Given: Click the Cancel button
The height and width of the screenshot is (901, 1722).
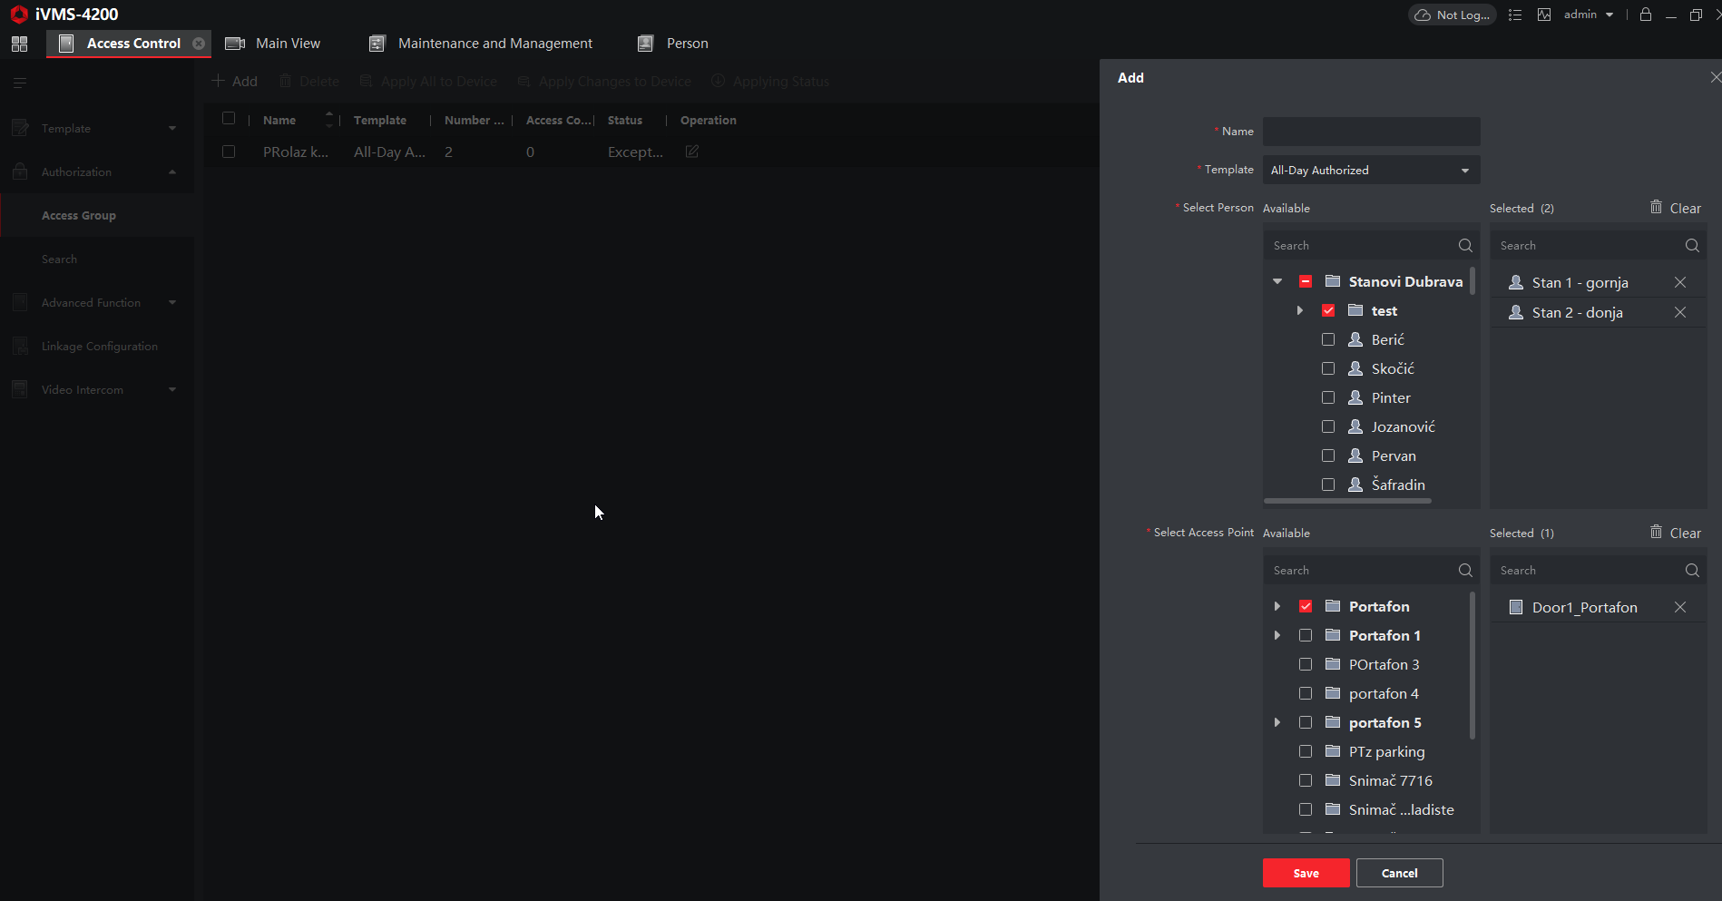Looking at the screenshot, I should [x=1398, y=873].
